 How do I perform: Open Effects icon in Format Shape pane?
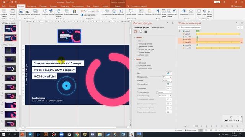tap(140, 32)
